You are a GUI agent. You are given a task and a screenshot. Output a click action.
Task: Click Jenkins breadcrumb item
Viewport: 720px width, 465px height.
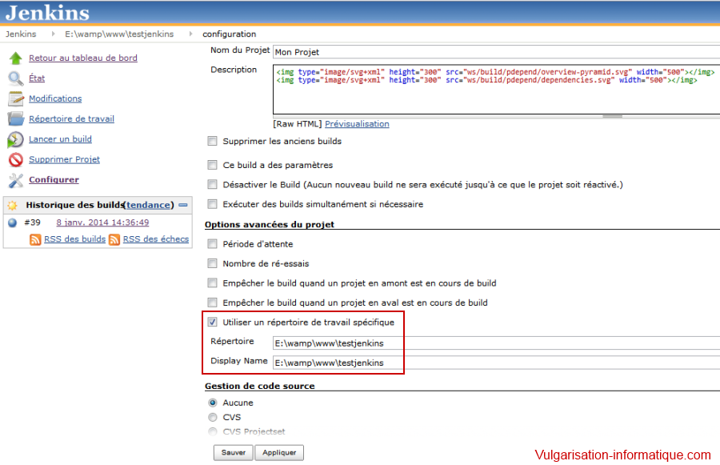tap(21, 34)
